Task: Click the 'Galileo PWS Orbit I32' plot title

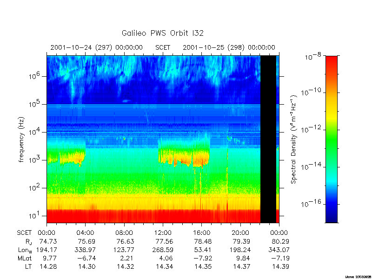Action: pyautogui.click(x=162, y=33)
